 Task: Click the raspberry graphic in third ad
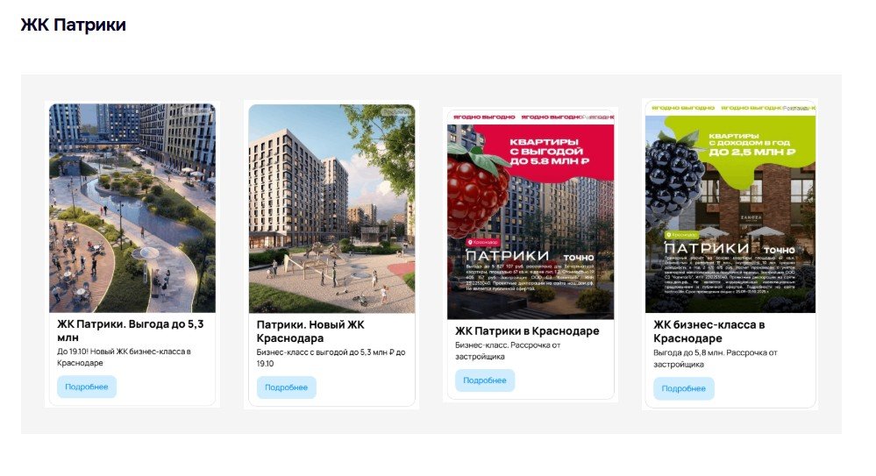click(476, 190)
